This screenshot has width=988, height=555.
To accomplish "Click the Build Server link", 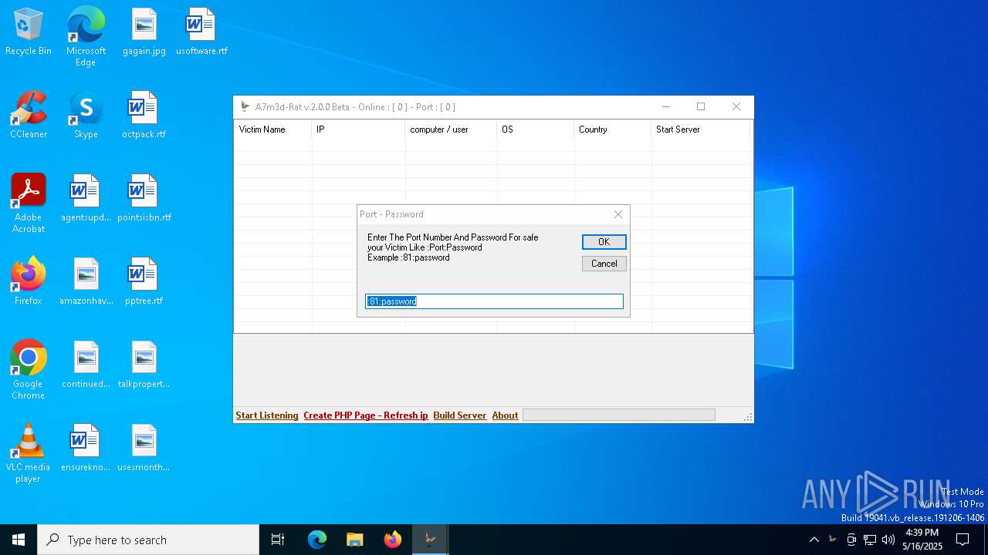I will [460, 415].
